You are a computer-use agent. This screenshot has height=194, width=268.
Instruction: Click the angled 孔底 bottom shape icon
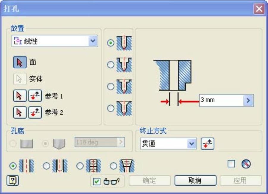59,144
